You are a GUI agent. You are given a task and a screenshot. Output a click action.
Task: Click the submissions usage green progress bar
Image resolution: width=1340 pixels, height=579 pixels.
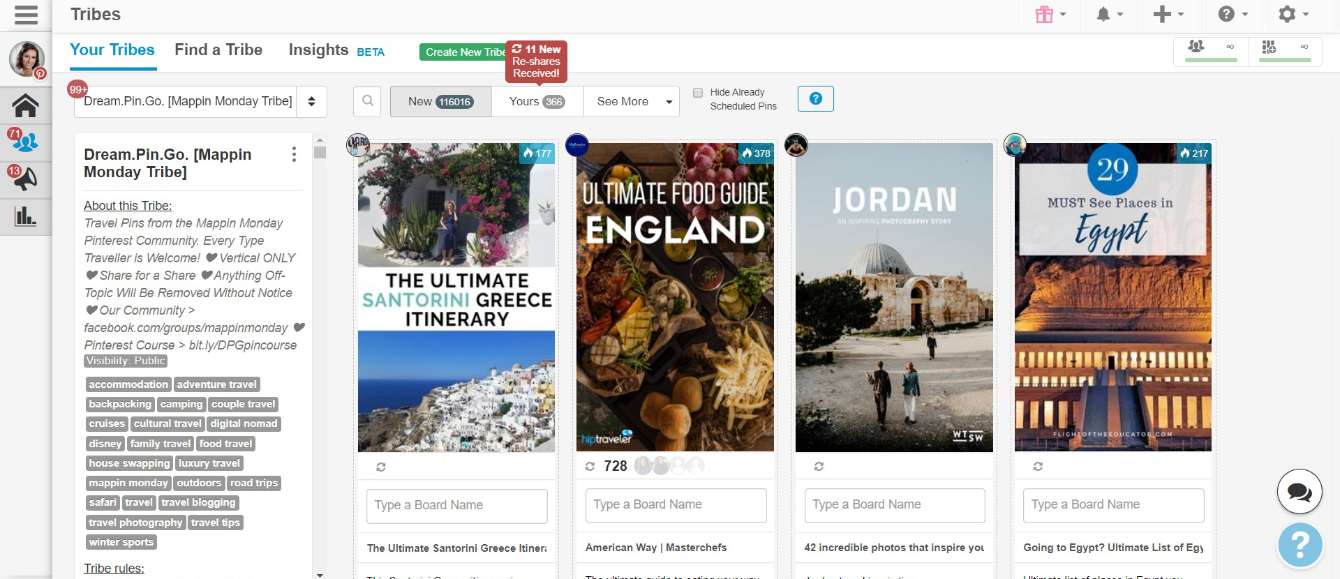pyautogui.click(x=1285, y=61)
